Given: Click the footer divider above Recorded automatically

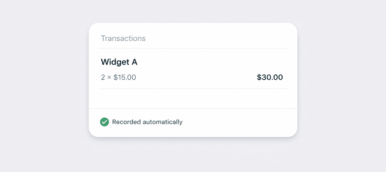Looking at the screenshot, I should (193, 109).
